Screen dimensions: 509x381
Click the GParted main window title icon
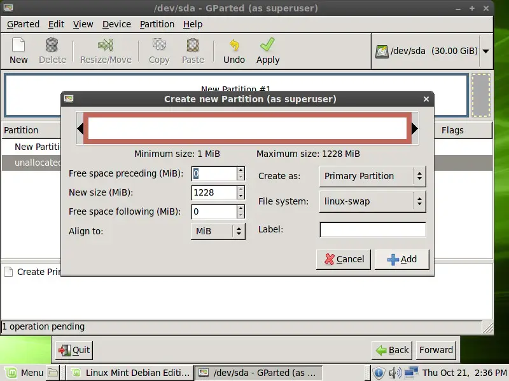point(8,8)
